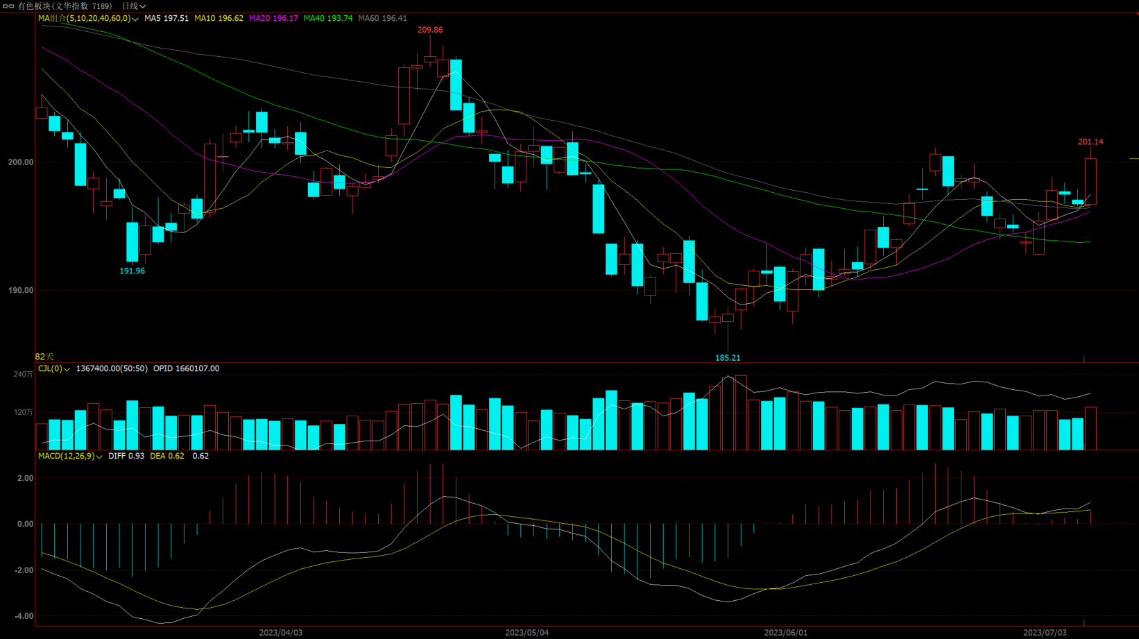This screenshot has width=1139, height=639.
Task: Click the 201.14 price label
Action: coord(1090,142)
